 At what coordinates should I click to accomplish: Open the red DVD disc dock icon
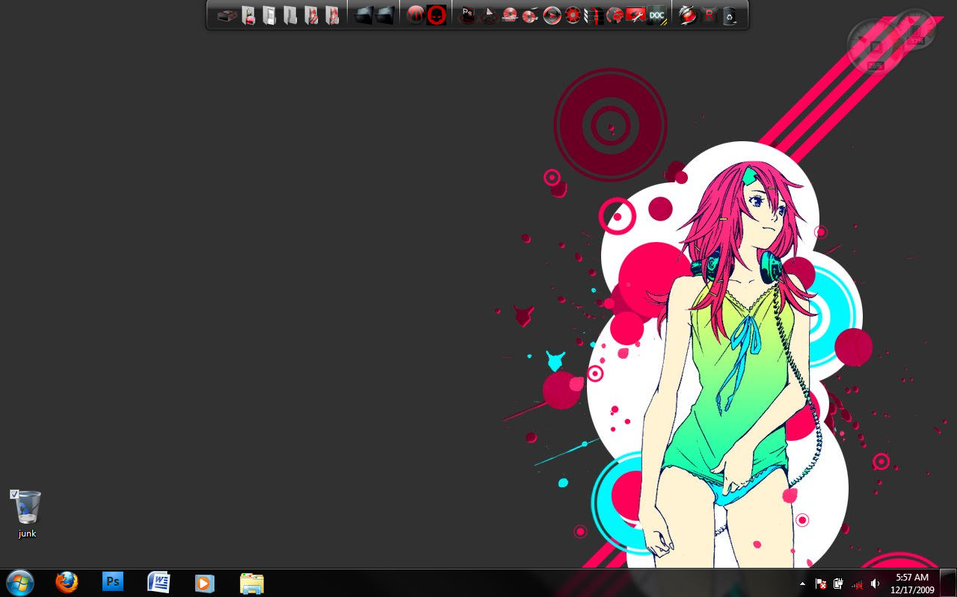click(x=510, y=15)
